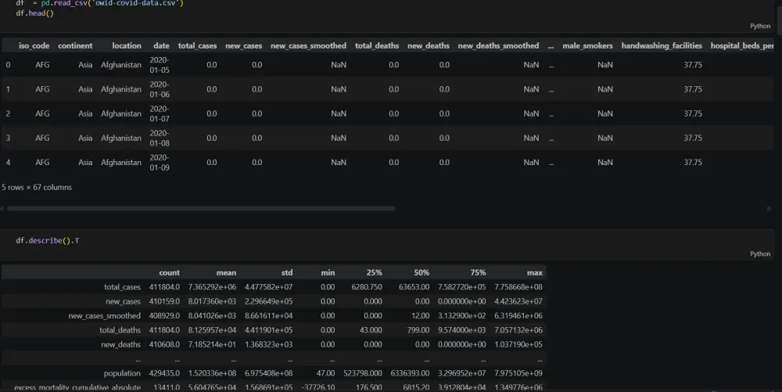Click the new_cases count value 410159.0

[x=164, y=302]
